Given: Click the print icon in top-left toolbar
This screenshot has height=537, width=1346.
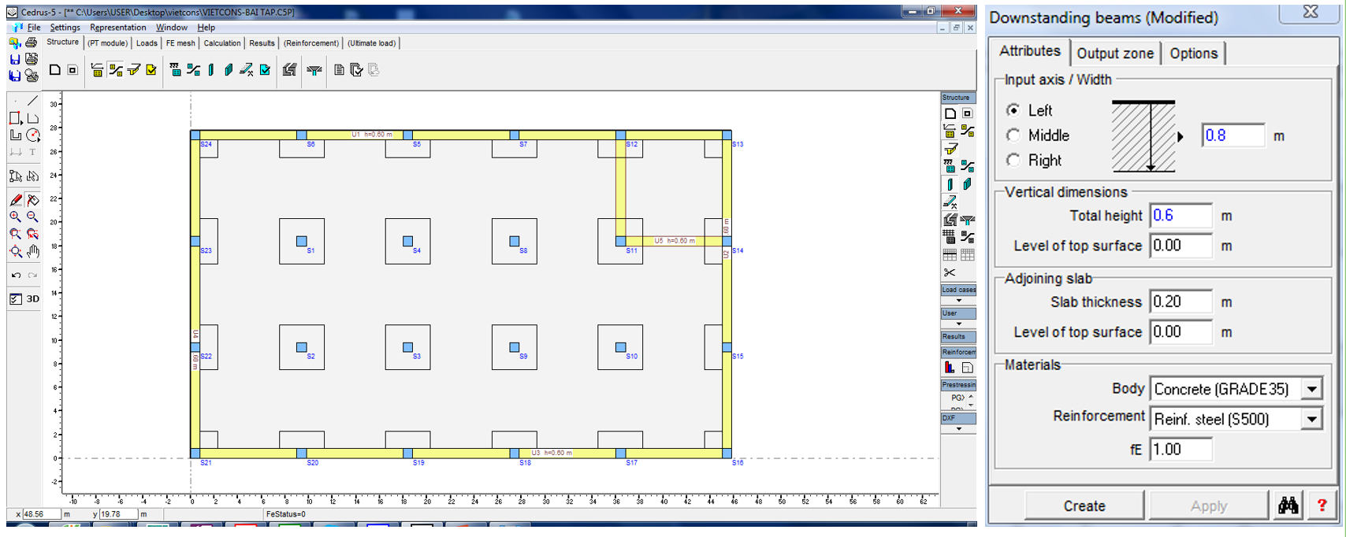Looking at the screenshot, I should tap(31, 42).
